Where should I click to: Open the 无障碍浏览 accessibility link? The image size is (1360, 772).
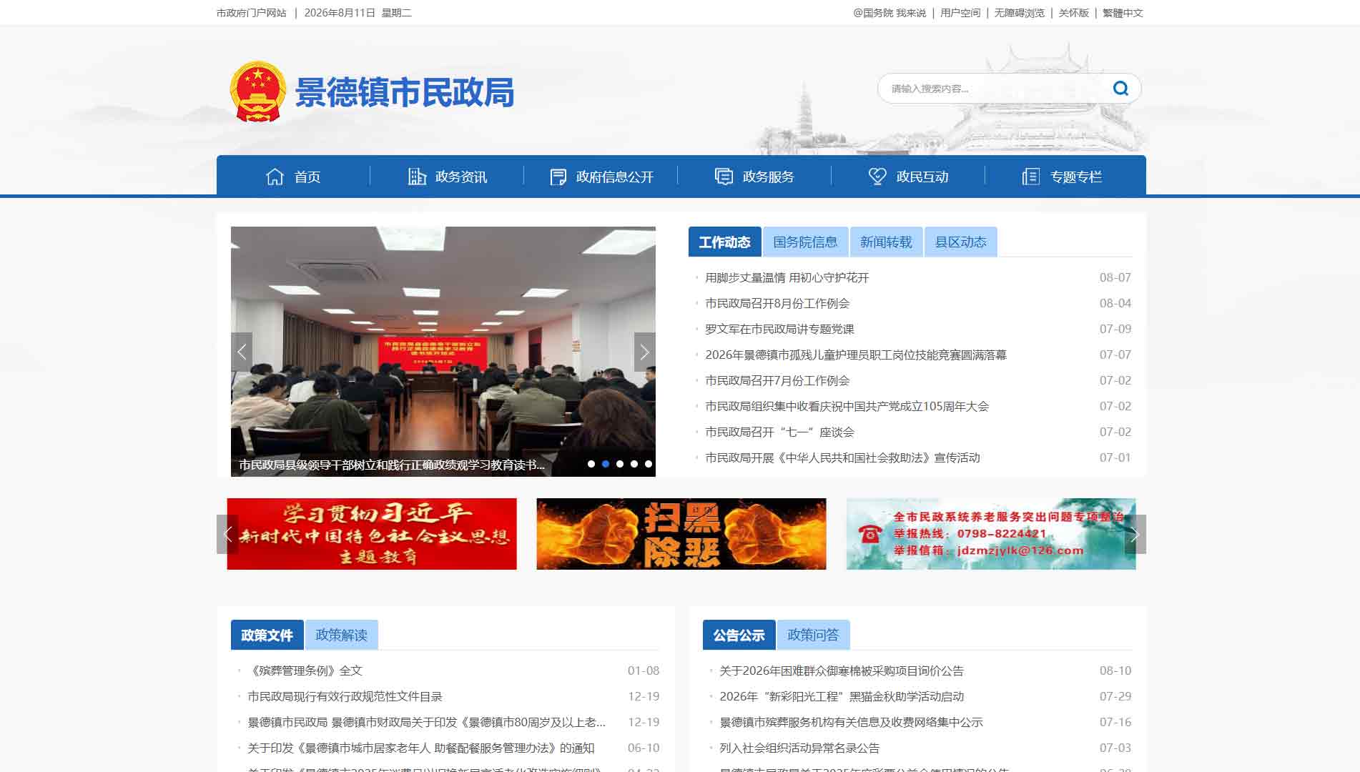coord(1019,13)
